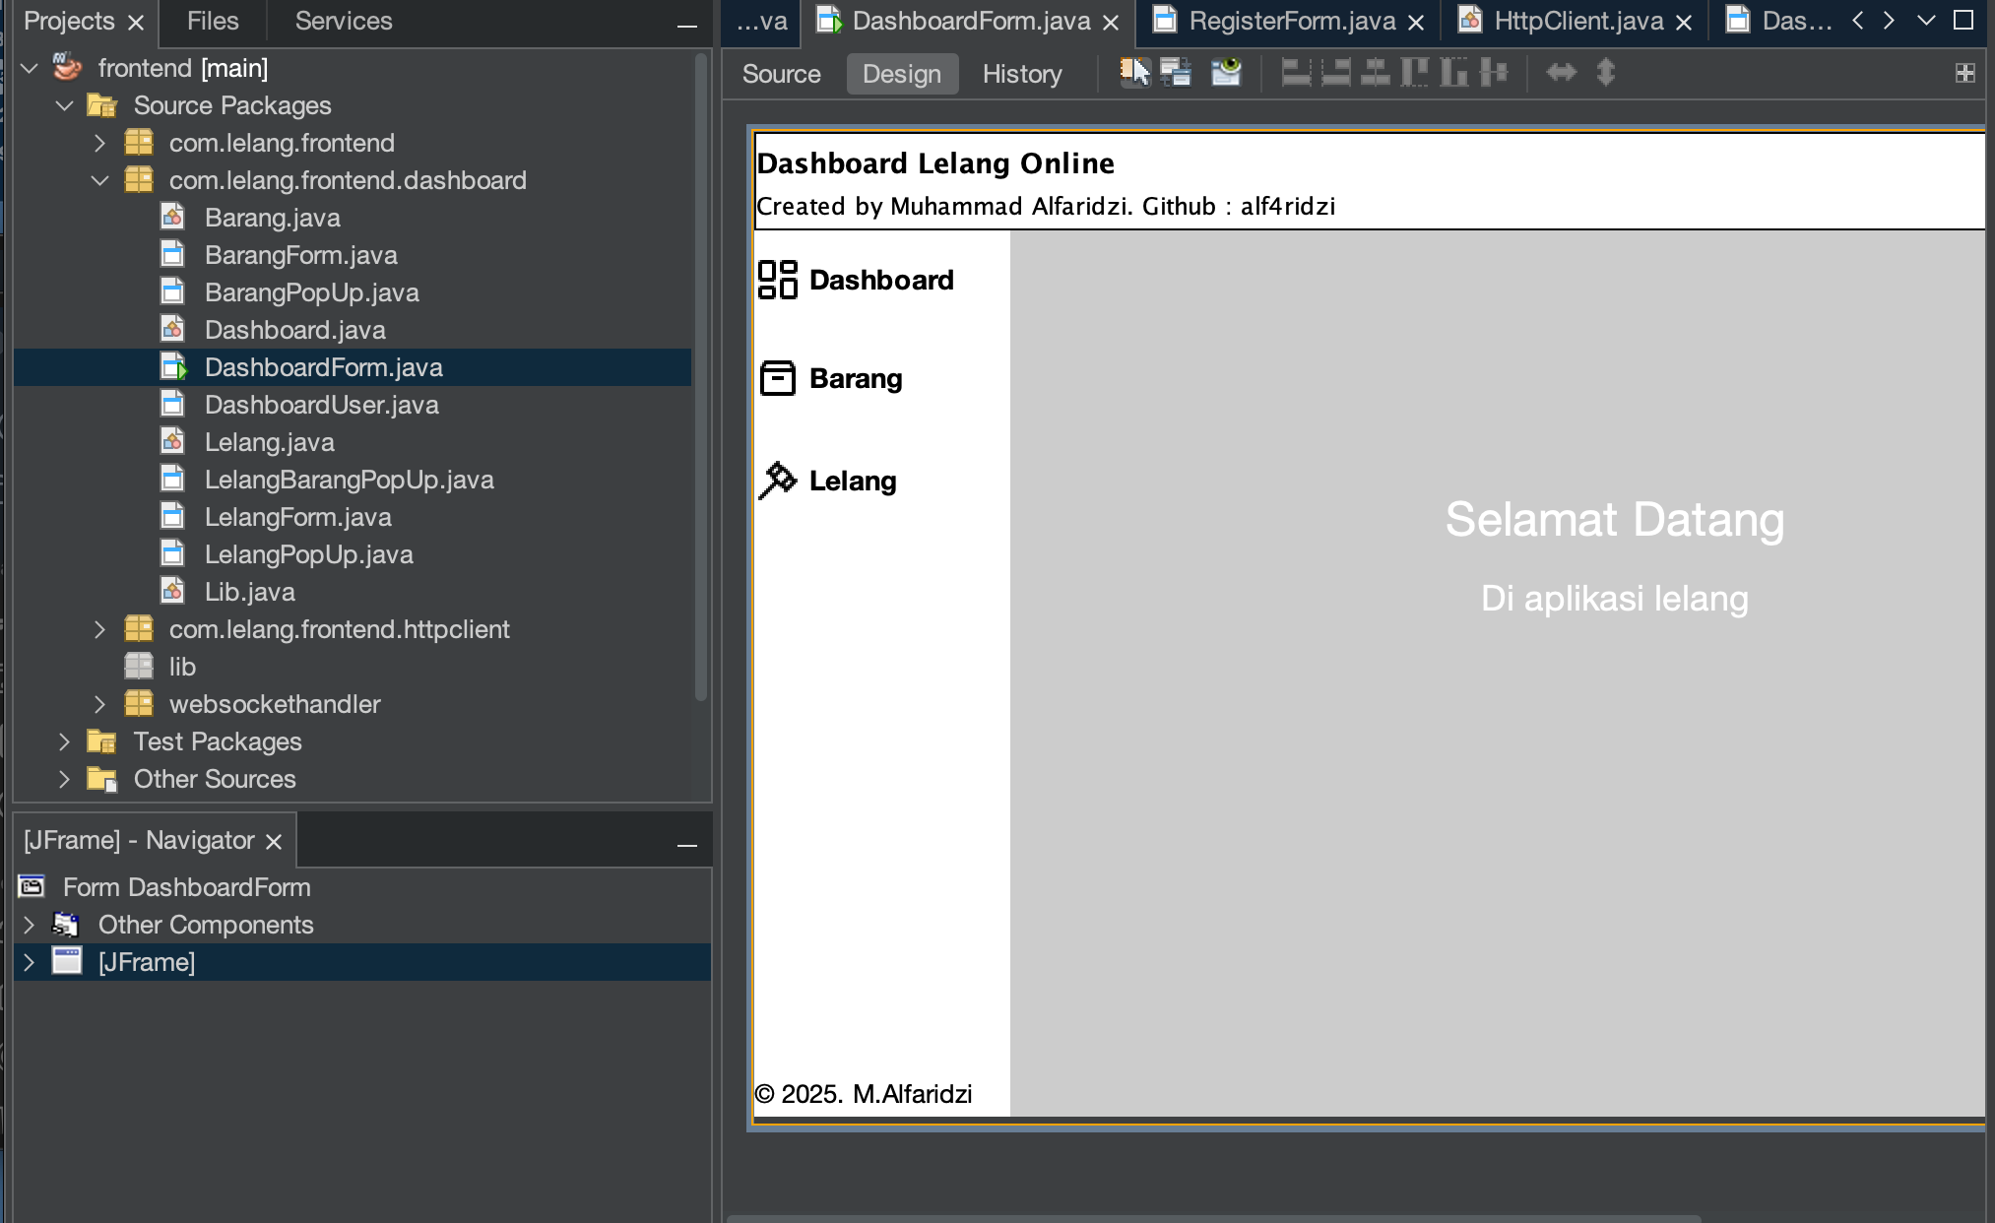Collapse the frontend project node

[29, 68]
